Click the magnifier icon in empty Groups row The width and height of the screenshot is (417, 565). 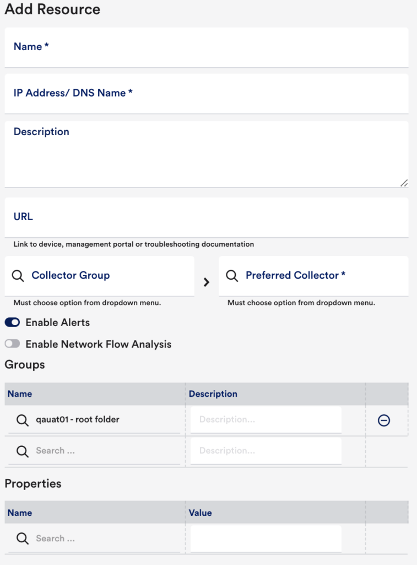point(22,451)
